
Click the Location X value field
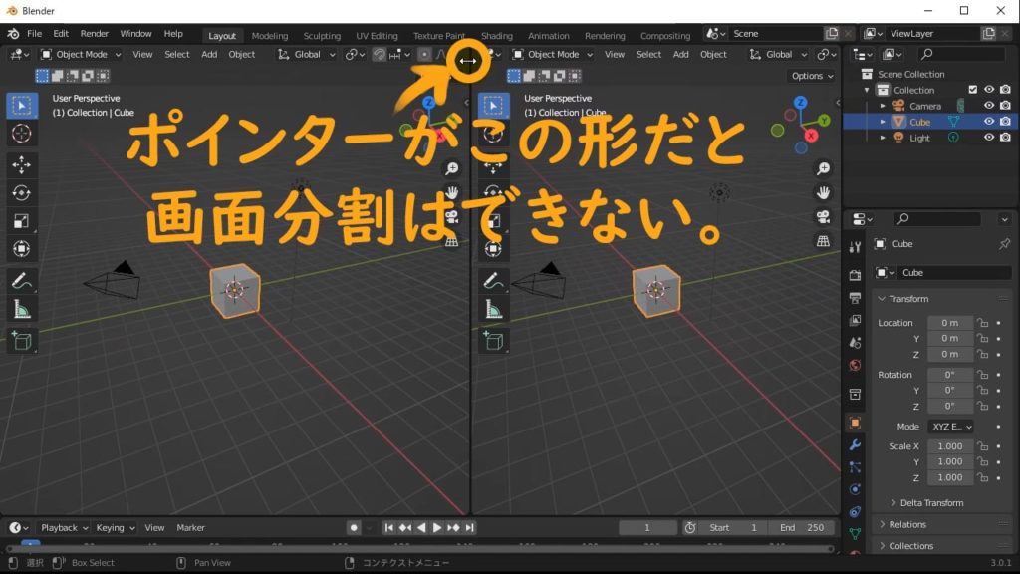tap(949, 323)
